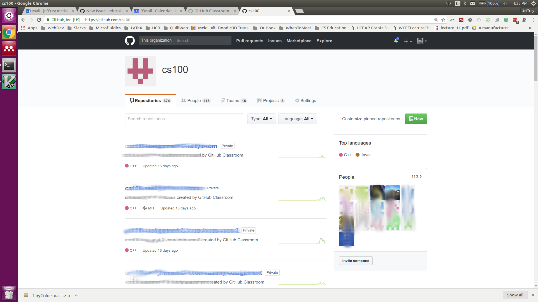Expand the TinyColor download options arrow
Viewport: 538px width, 302px height.
76,296
